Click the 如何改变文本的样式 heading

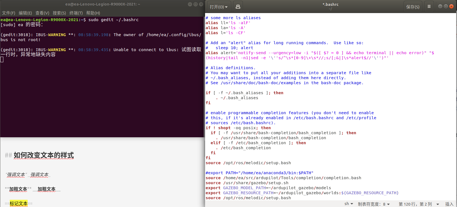(x=44, y=155)
